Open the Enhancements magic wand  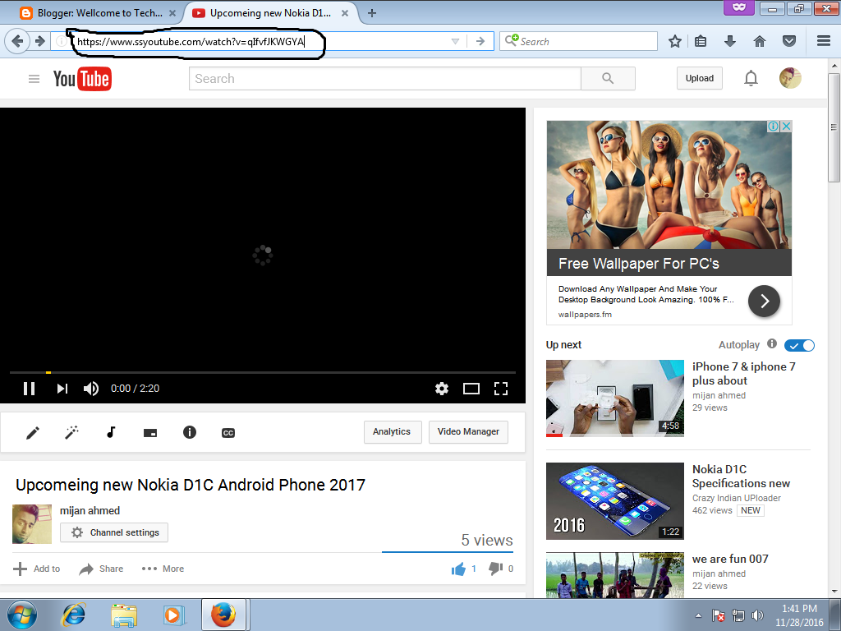coord(72,432)
